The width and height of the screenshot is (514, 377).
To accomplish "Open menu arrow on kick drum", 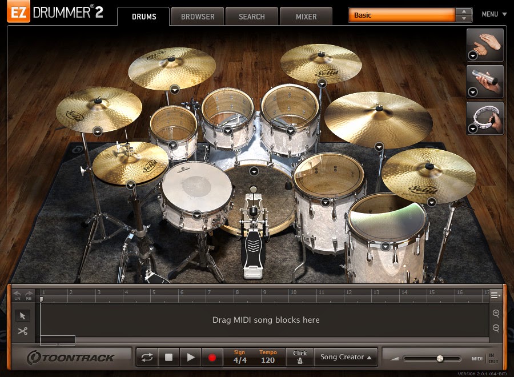I will coord(254,171).
